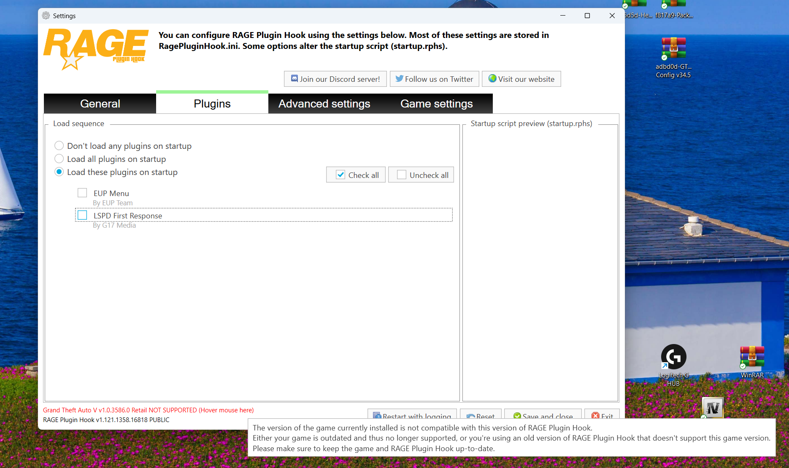The image size is (789, 468).
Task: Click the Save and close button
Action: [x=543, y=414]
